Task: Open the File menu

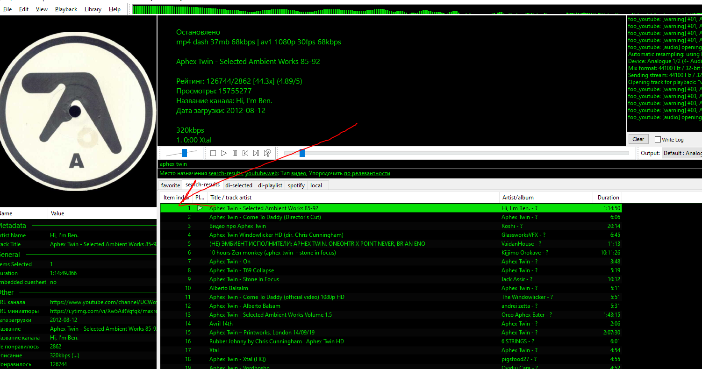Action: (7, 9)
